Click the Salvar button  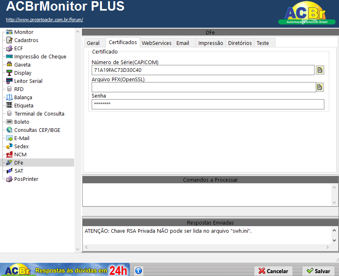319,271
